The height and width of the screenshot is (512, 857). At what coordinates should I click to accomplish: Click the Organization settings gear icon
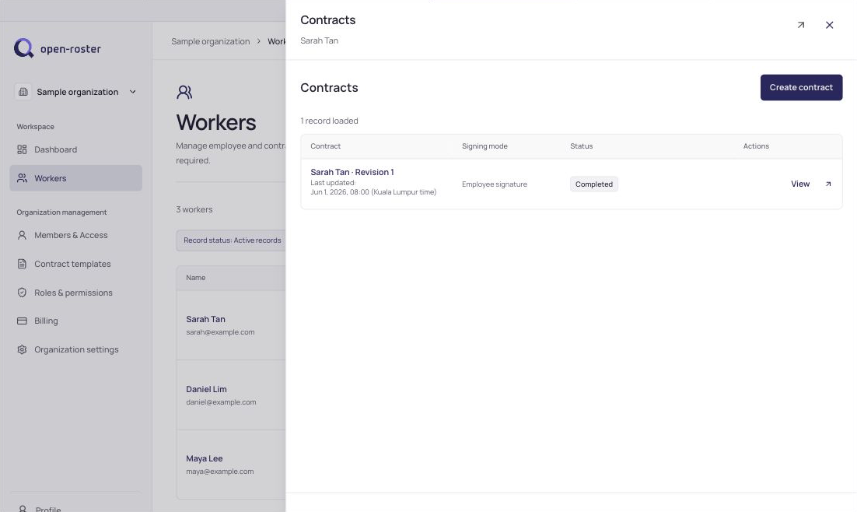(22, 349)
